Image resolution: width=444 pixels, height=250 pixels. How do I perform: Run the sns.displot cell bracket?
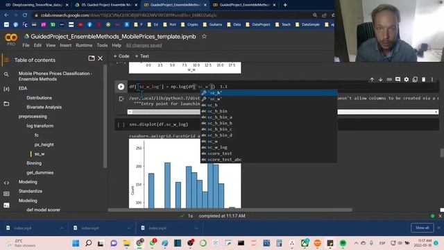coord(121,124)
